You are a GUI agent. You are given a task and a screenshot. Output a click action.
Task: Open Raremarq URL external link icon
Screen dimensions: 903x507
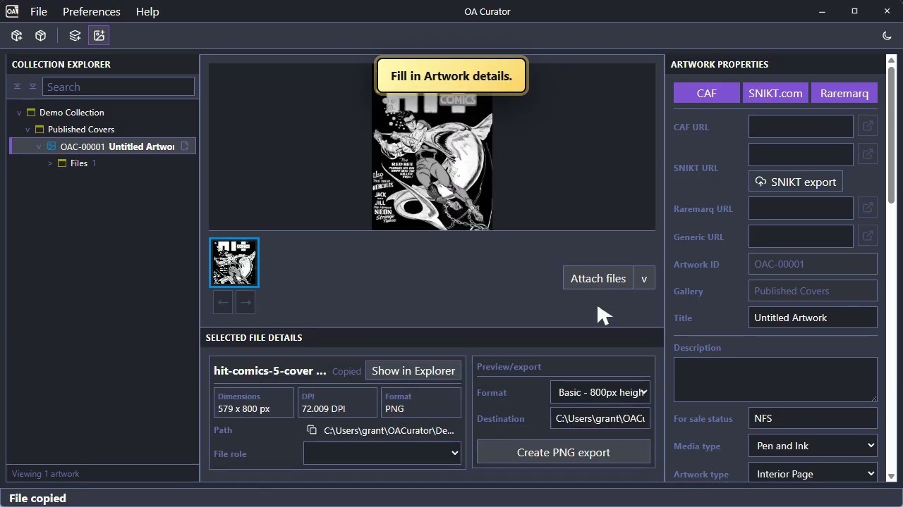[868, 208]
